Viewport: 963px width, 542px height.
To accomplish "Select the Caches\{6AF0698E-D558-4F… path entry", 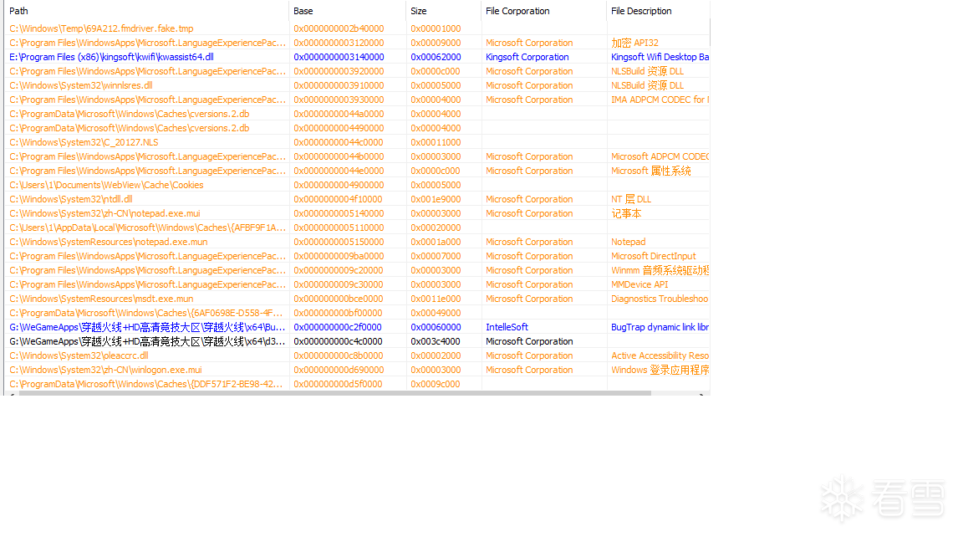I will tap(146, 313).
